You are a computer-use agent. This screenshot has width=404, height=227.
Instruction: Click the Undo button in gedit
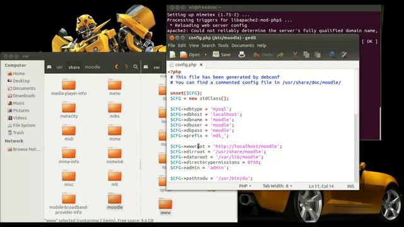263,55
